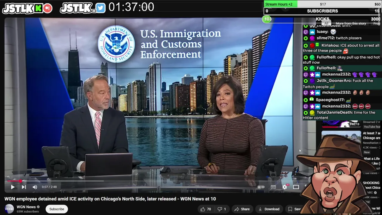Click the $60 goal amount
The image size is (382, 215).
377,4
